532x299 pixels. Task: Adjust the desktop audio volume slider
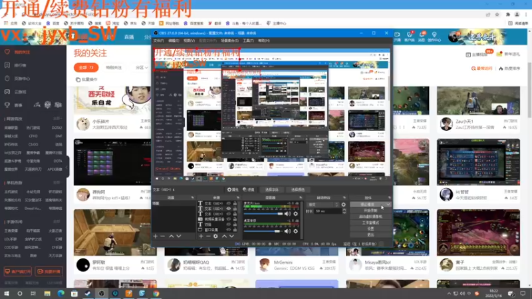pyautogui.click(x=263, y=231)
